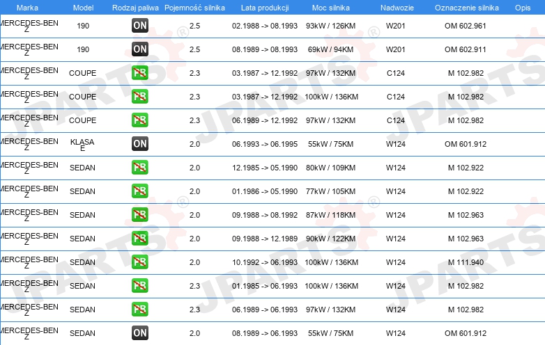545x345 pixels.
Task: Click W201 body cell in 69kW row
Action: (396, 49)
